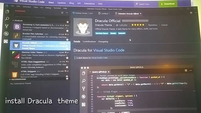The height and width of the screenshot is (113, 201).
Task: Switch to the Untitled-1 tab
Action: [104, 13]
